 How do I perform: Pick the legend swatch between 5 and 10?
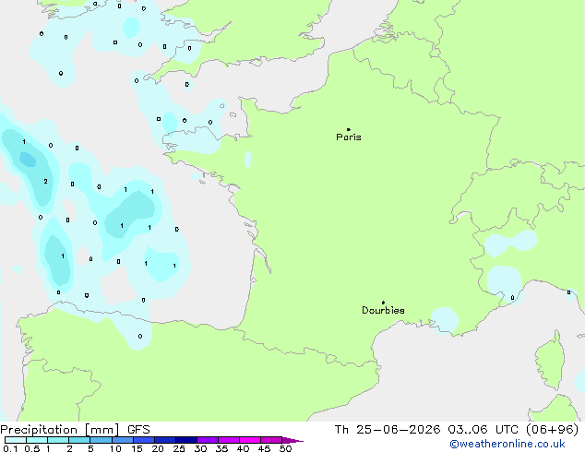[x=101, y=440]
